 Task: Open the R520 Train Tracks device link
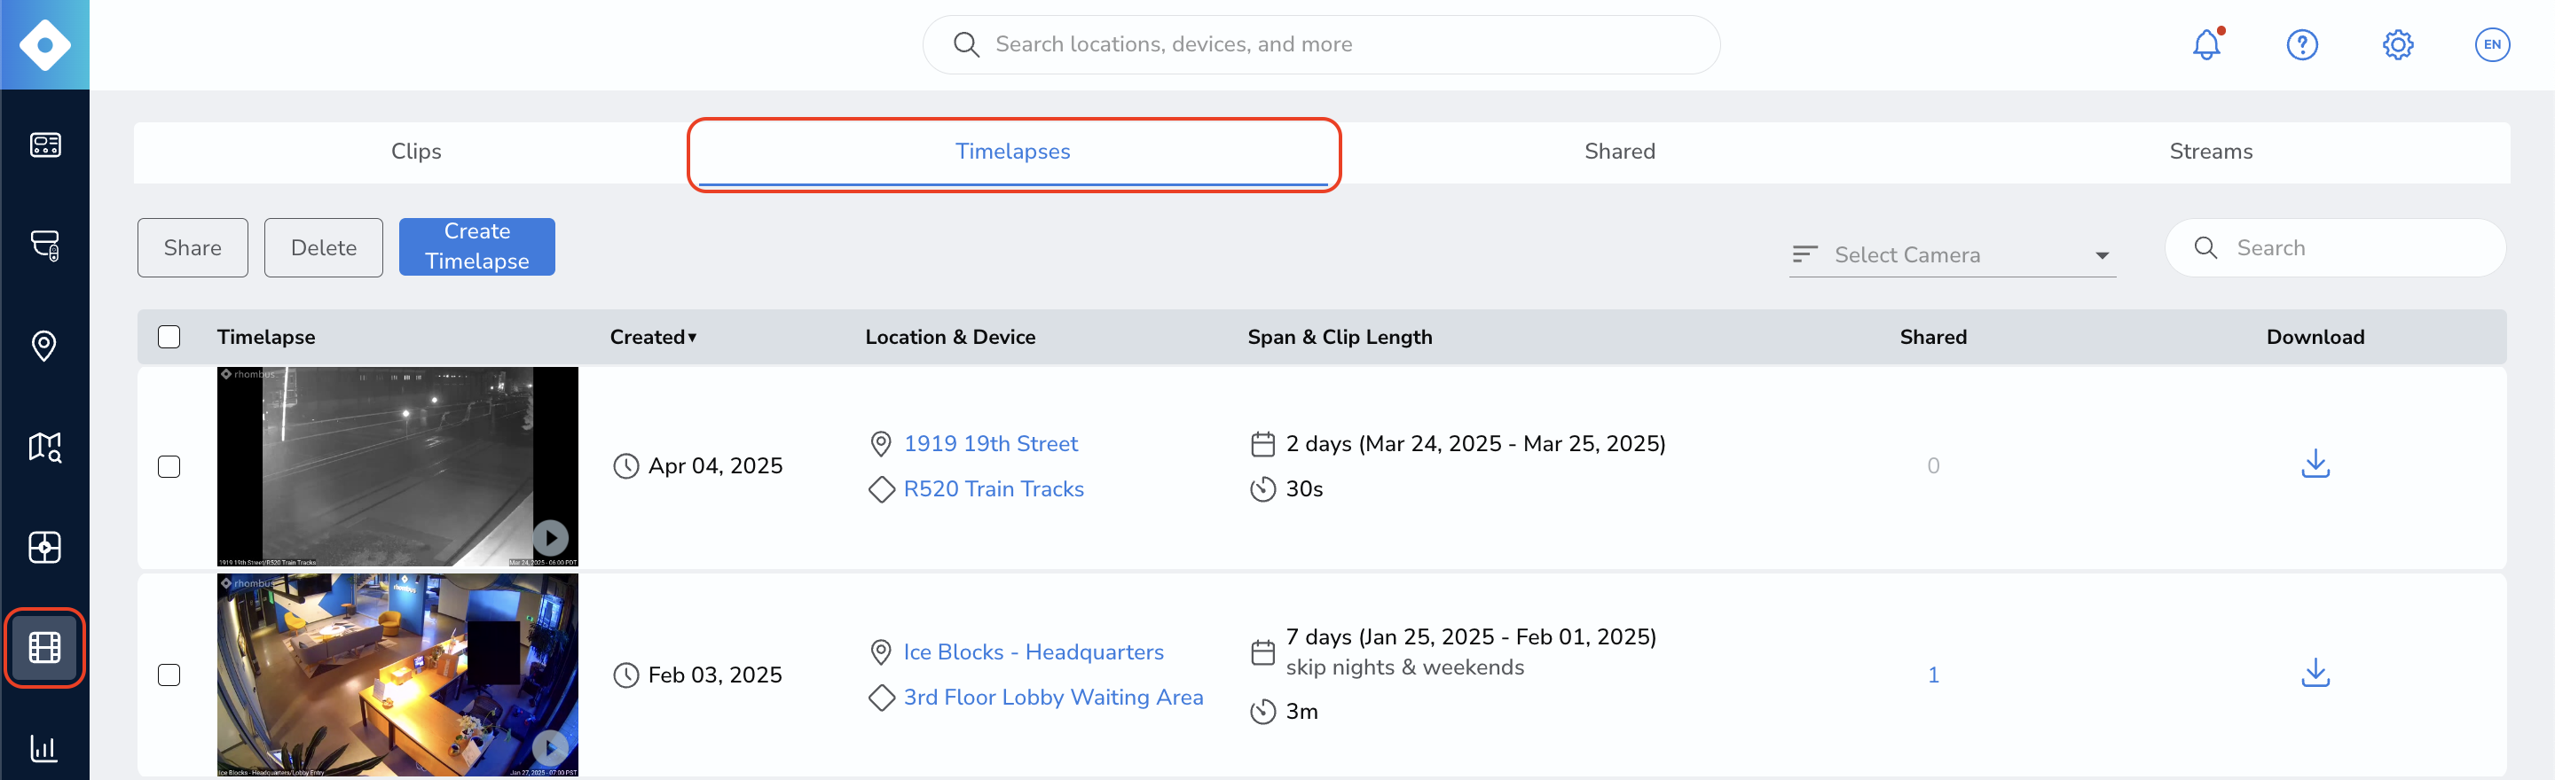click(x=994, y=489)
